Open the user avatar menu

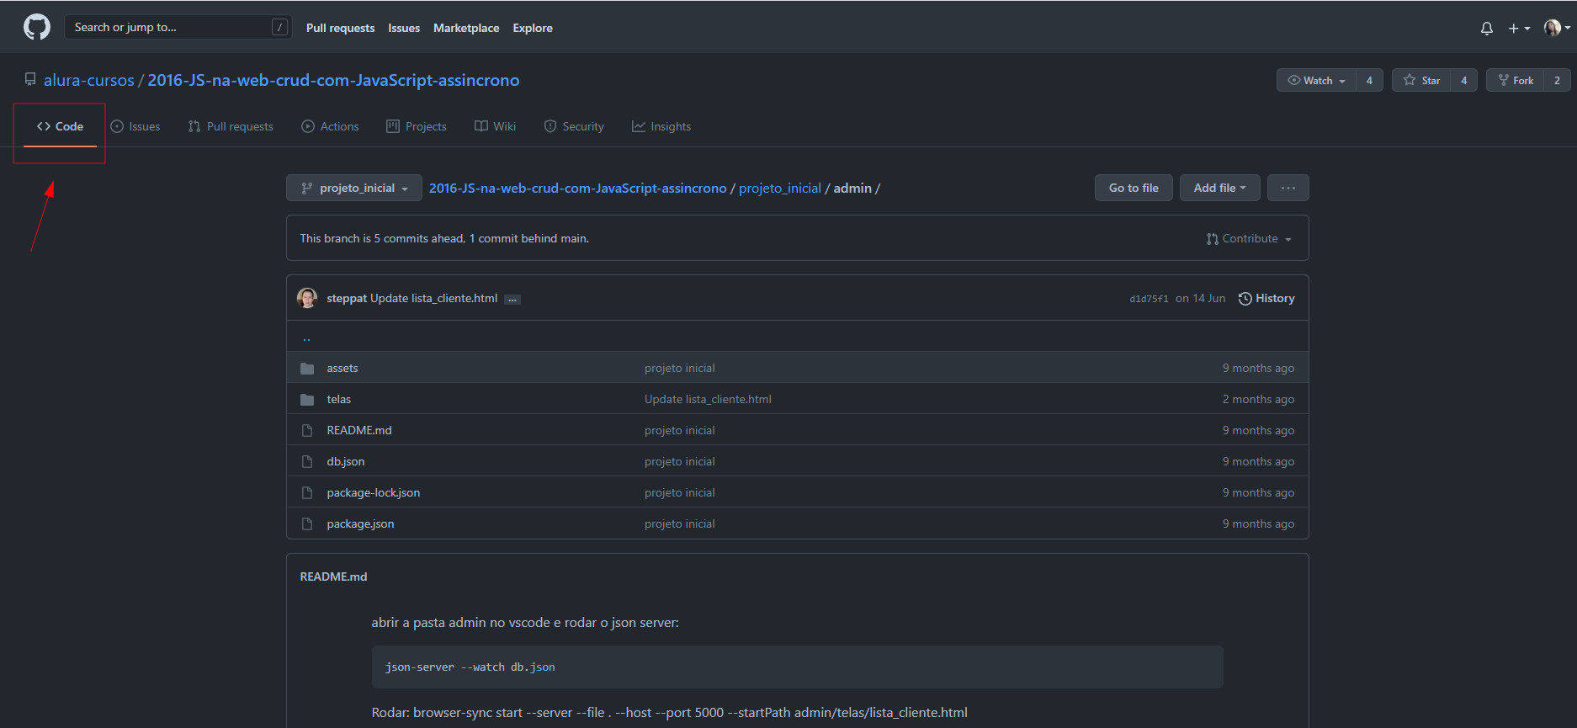point(1557,28)
